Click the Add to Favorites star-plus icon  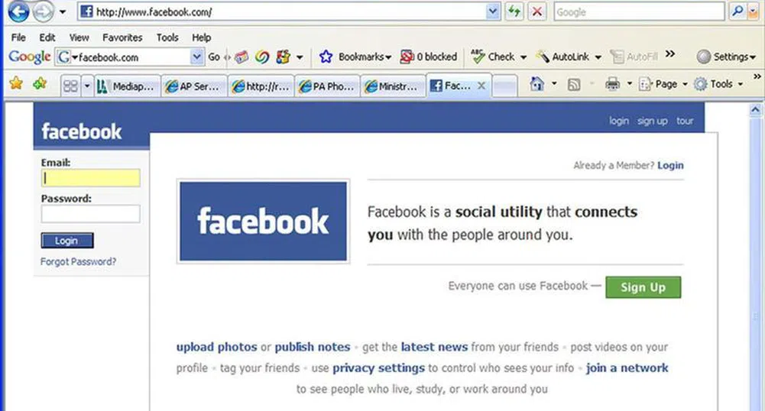40,83
